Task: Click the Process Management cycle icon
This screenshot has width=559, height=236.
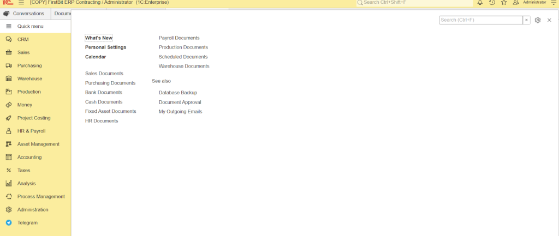Action: pos(9,197)
